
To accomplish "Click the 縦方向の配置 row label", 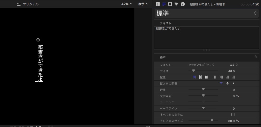I will point(168,84).
